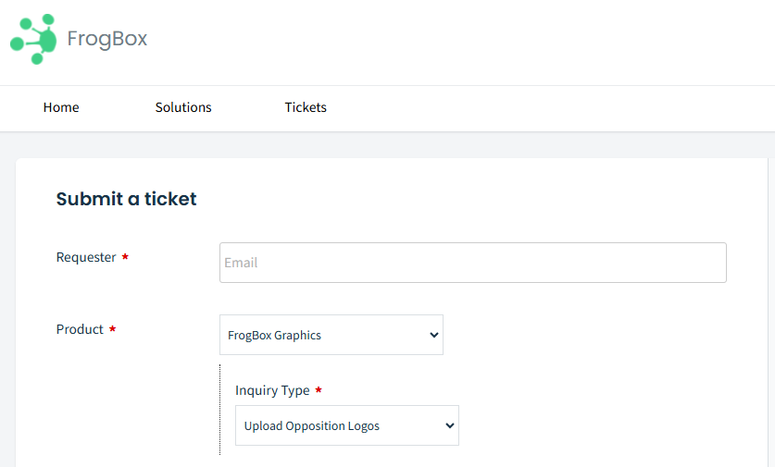This screenshot has width=775, height=467.
Task: Click the red asterisk beside Requester
Action: (x=125, y=257)
